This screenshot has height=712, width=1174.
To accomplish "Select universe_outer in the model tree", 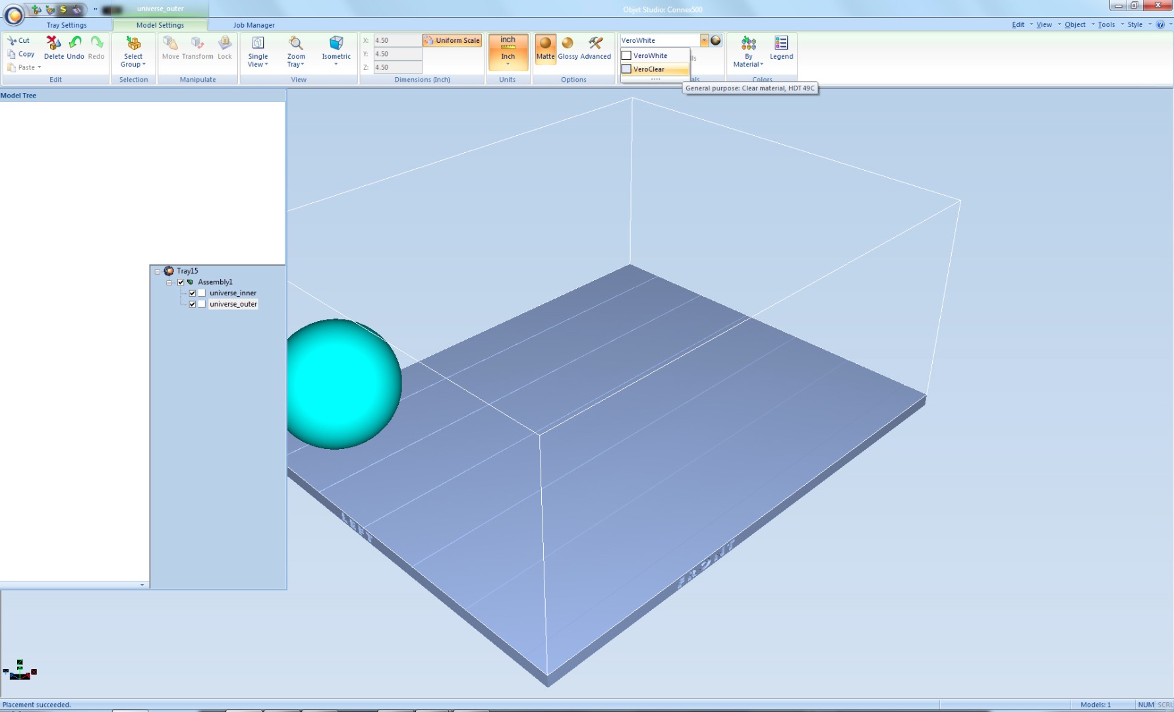I will (233, 305).
